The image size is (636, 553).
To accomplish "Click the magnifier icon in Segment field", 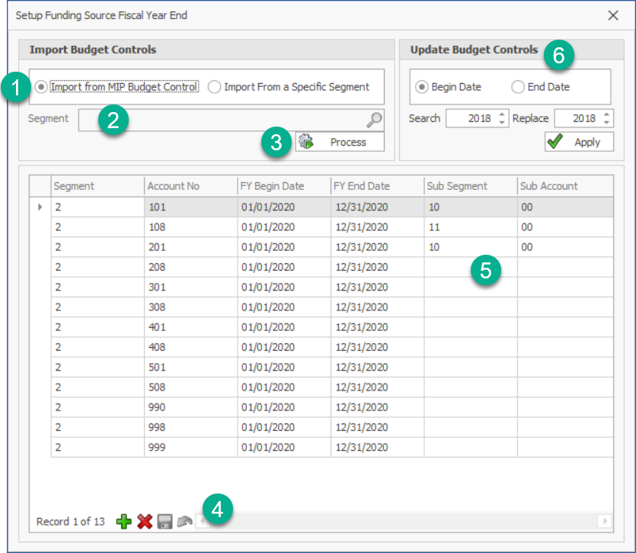I will [x=374, y=119].
